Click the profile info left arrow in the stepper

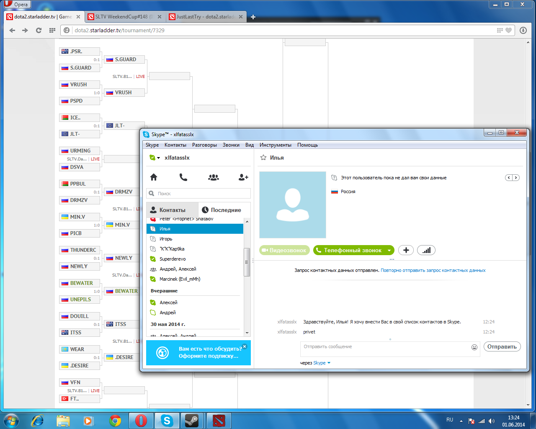pyautogui.click(x=509, y=178)
